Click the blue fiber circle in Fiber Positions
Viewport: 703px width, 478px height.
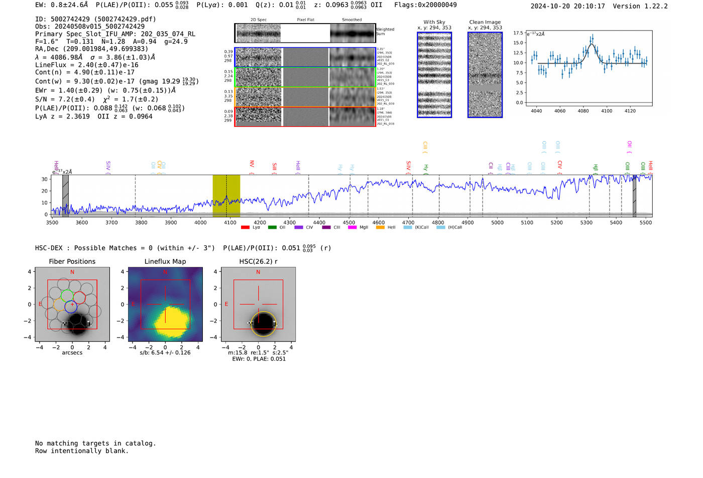(71, 307)
